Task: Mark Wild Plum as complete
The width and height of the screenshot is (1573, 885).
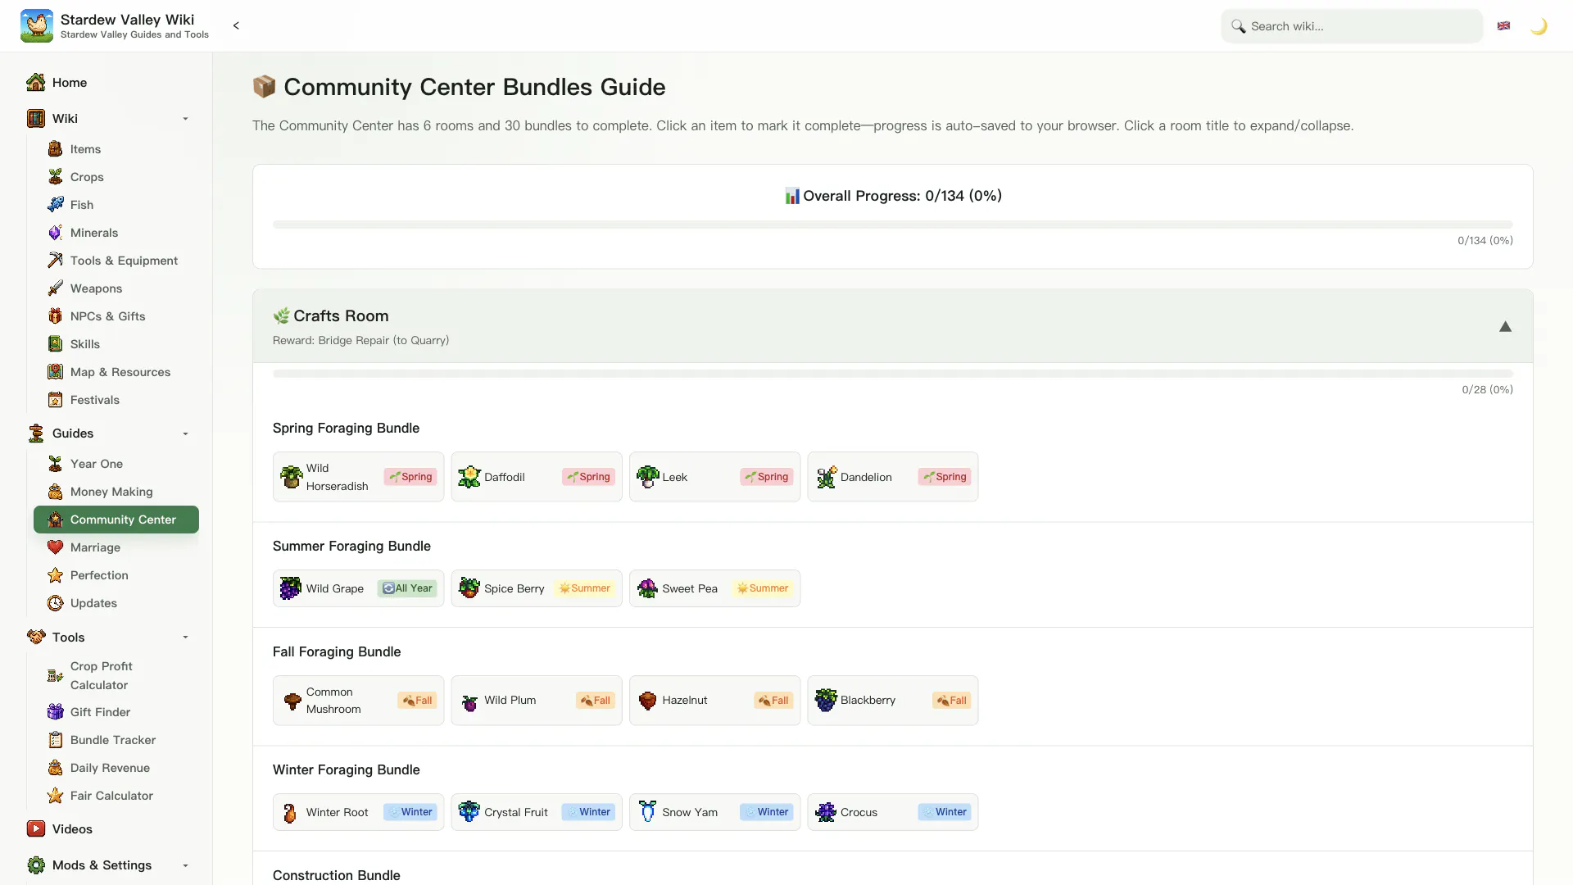Action: pos(537,701)
